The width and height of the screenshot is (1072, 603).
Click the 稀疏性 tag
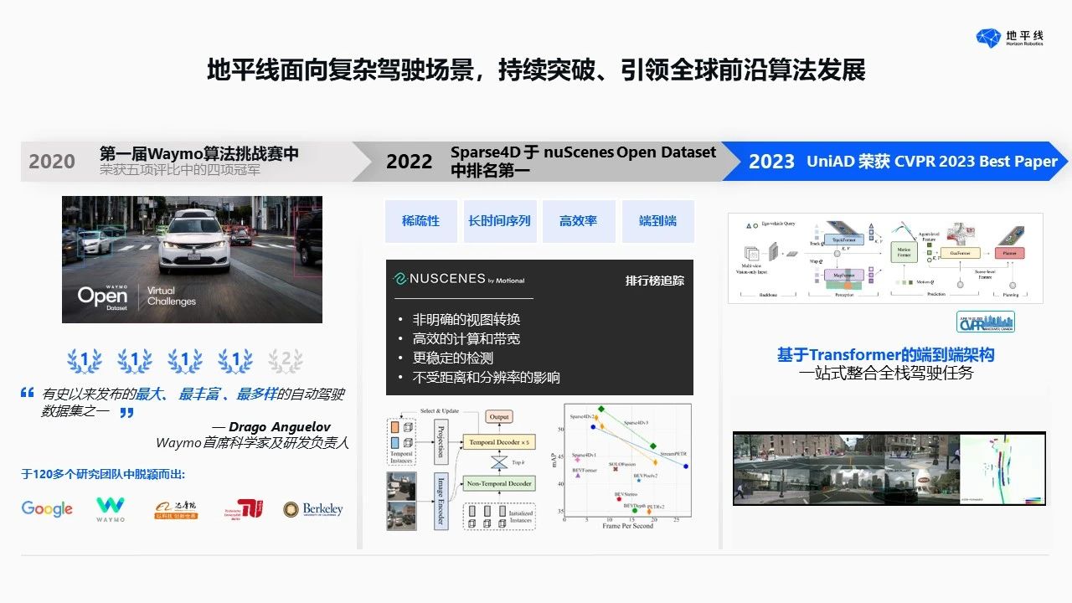[x=421, y=221]
